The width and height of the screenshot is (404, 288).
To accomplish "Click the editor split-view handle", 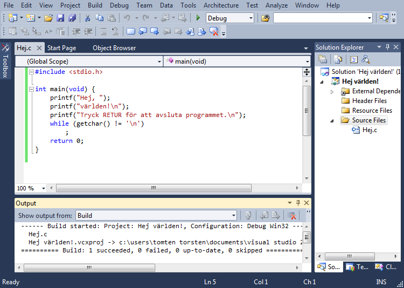I will click(307, 72).
